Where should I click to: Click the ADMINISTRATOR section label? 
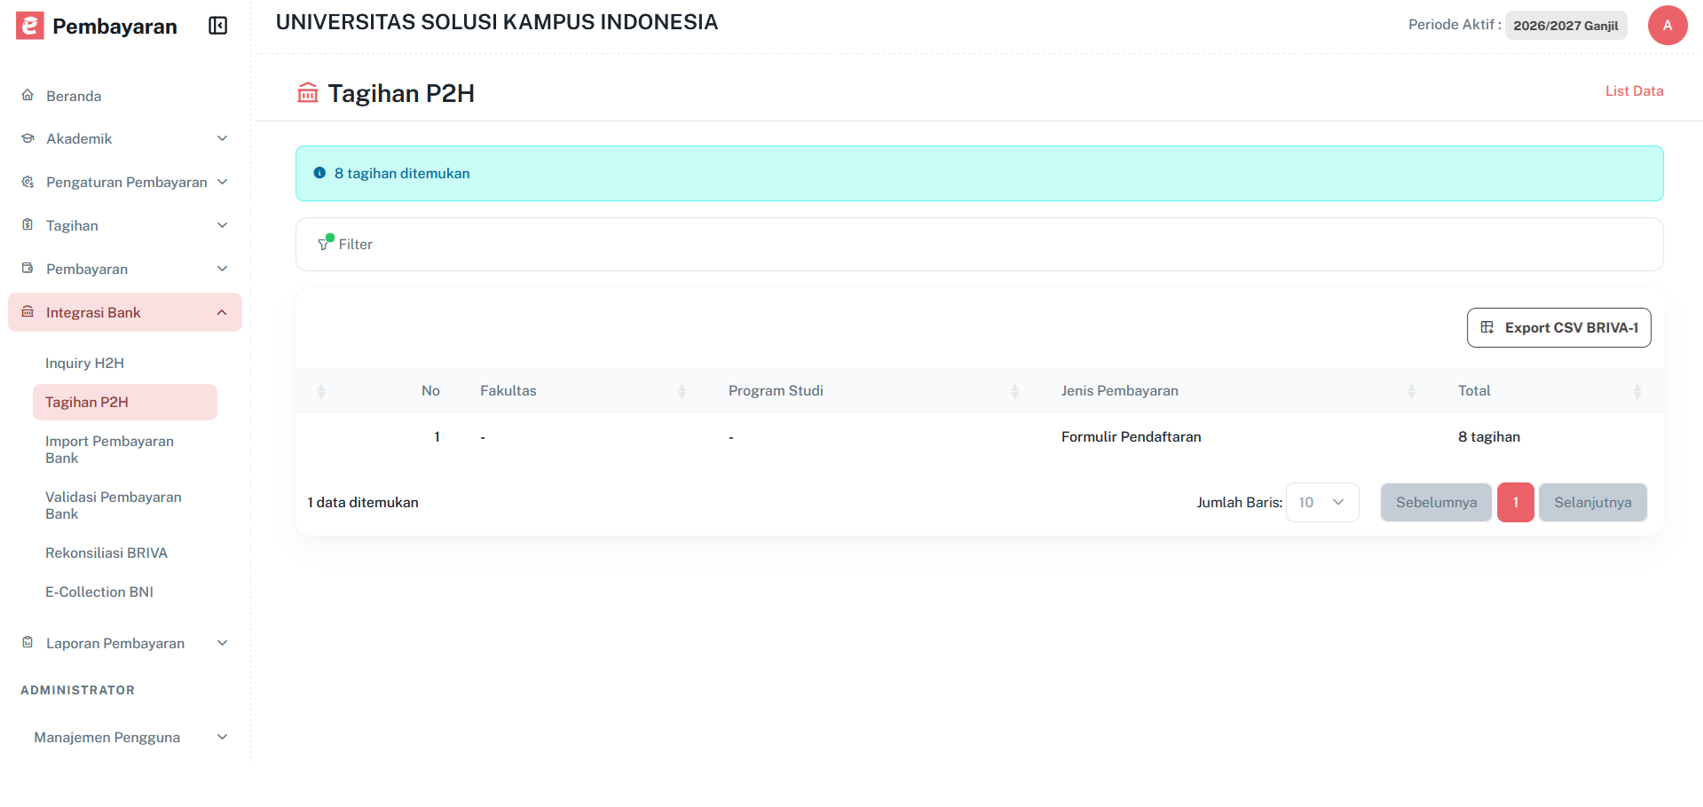[x=77, y=690]
